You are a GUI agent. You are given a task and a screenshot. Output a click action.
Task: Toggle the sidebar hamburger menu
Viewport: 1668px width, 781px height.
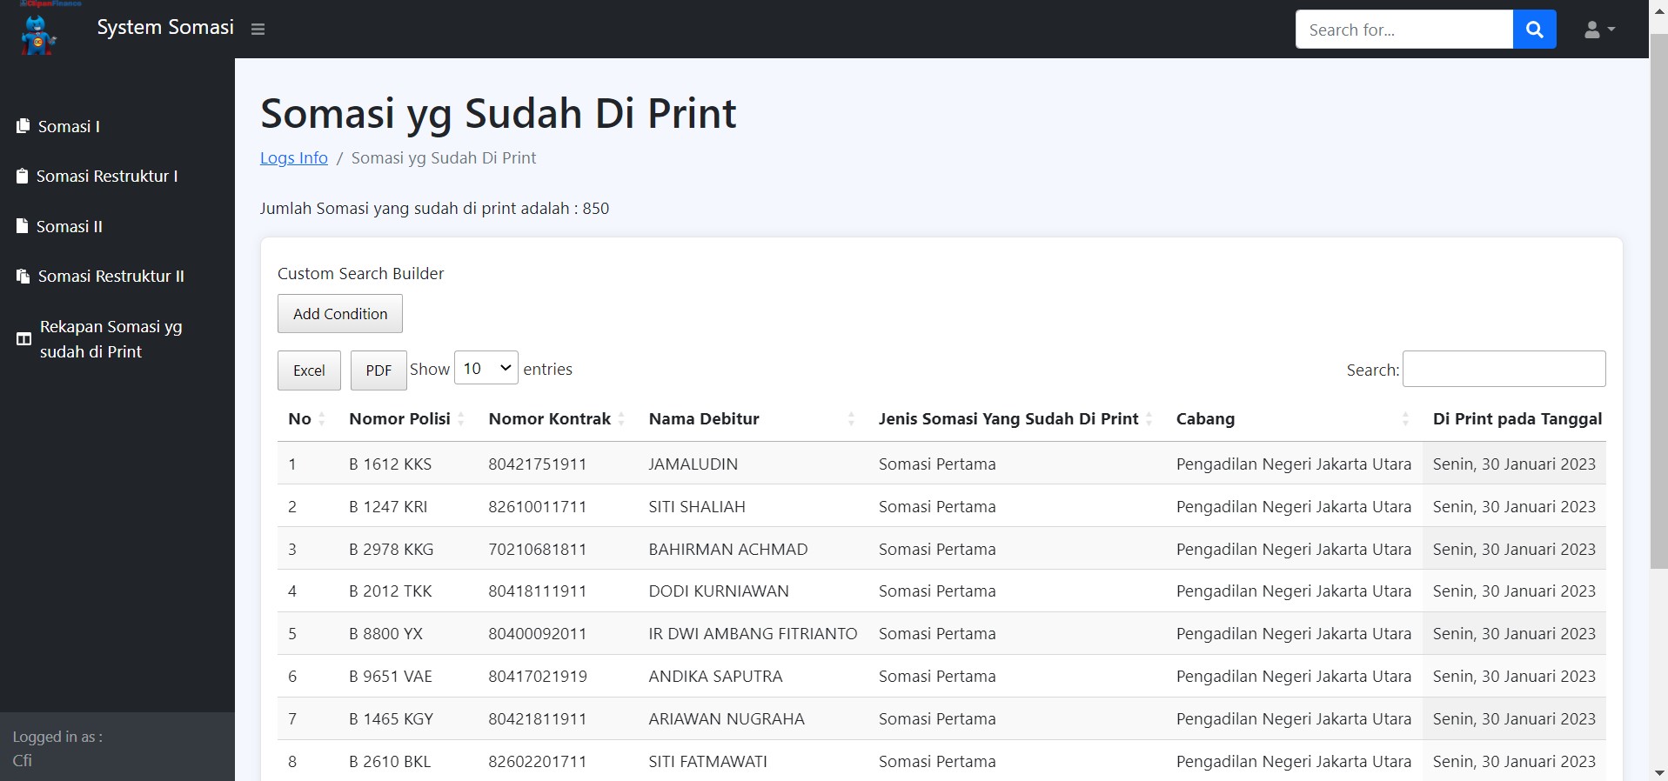pos(258,30)
